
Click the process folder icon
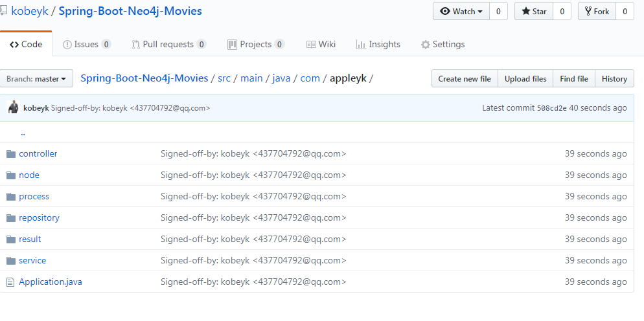11,197
